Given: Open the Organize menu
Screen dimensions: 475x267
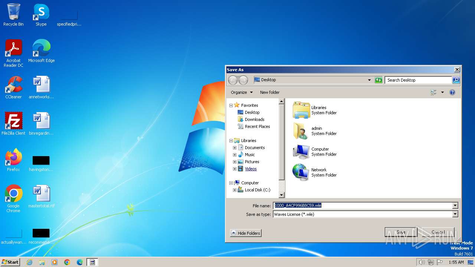Looking at the screenshot, I should click(242, 92).
